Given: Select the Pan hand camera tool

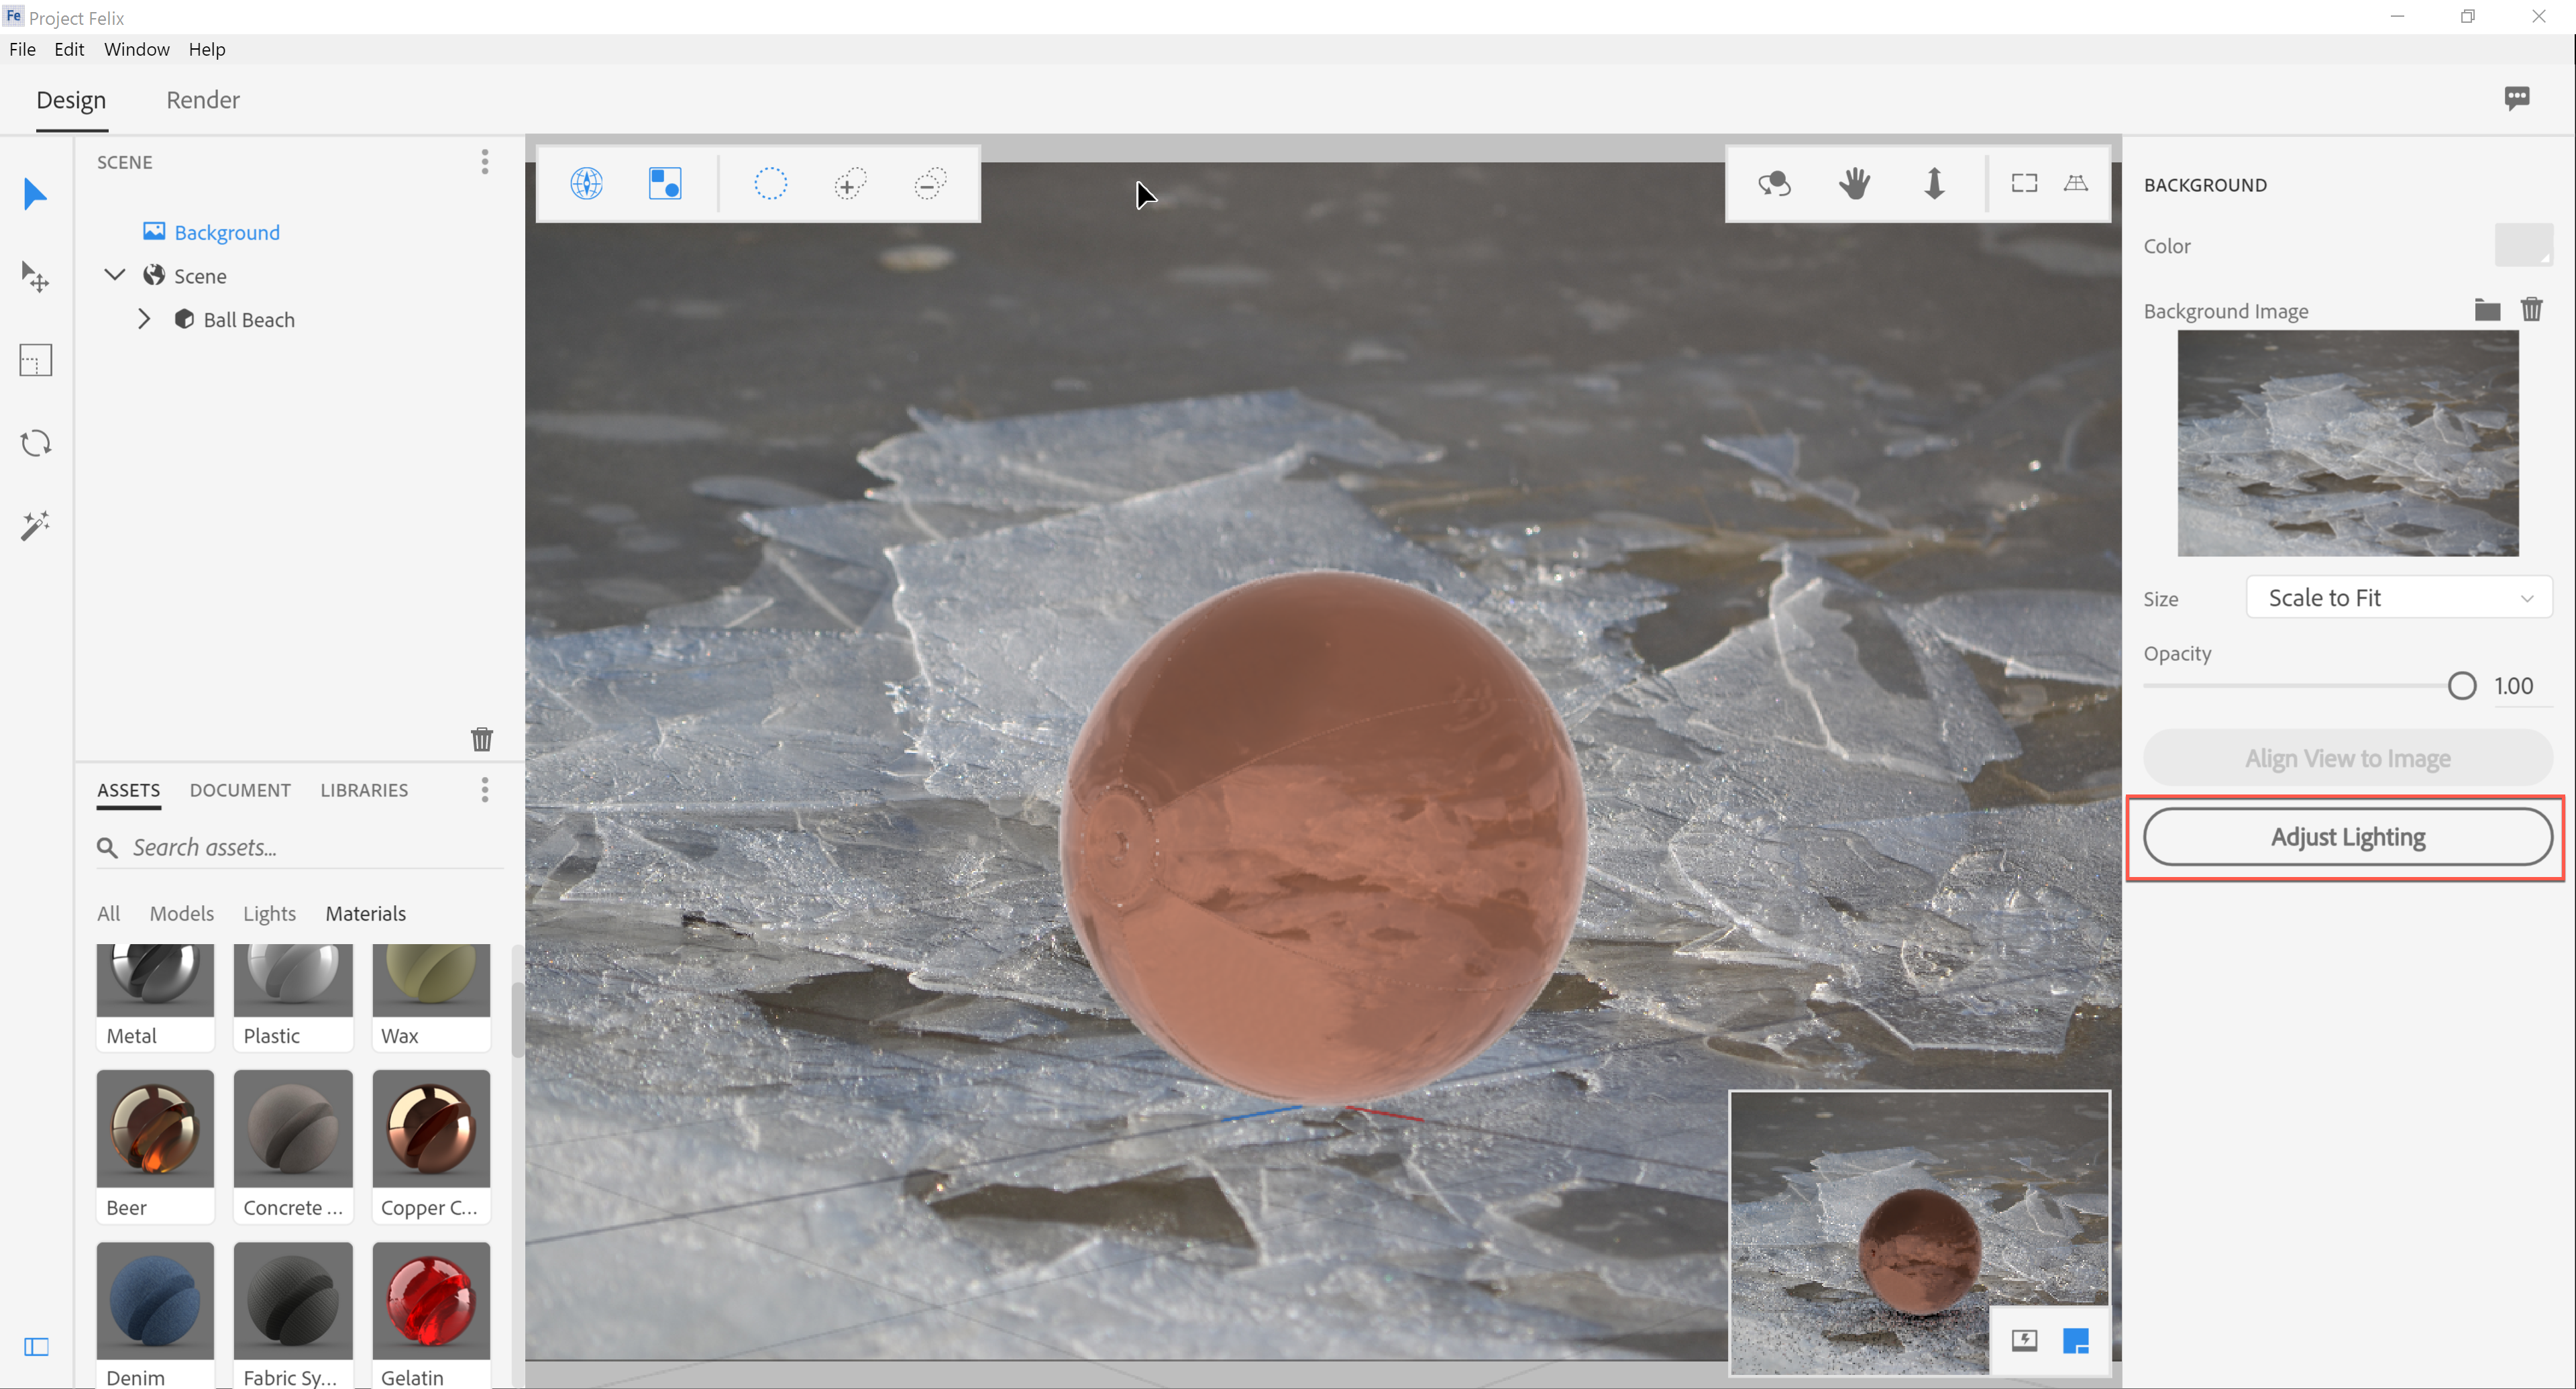Looking at the screenshot, I should pyautogui.click(x=1855, y=184).
